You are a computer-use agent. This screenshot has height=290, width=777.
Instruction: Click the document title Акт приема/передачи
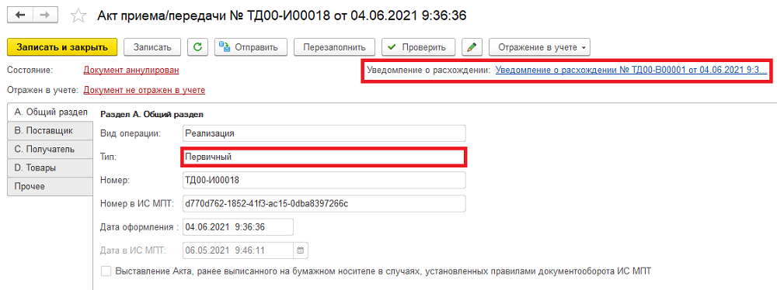pyautogui.click(x=281, y=16)
